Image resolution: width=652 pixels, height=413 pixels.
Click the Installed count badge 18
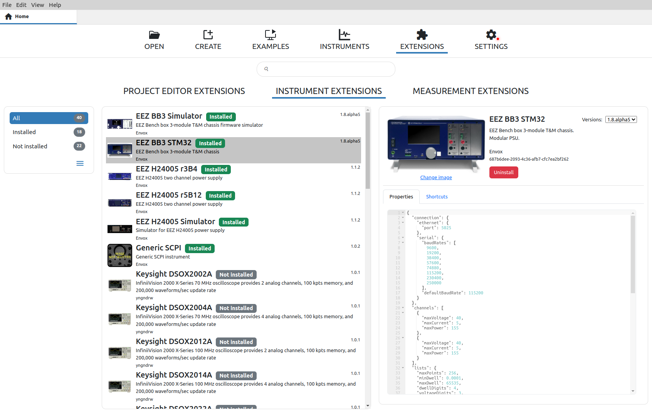[79, 132]
